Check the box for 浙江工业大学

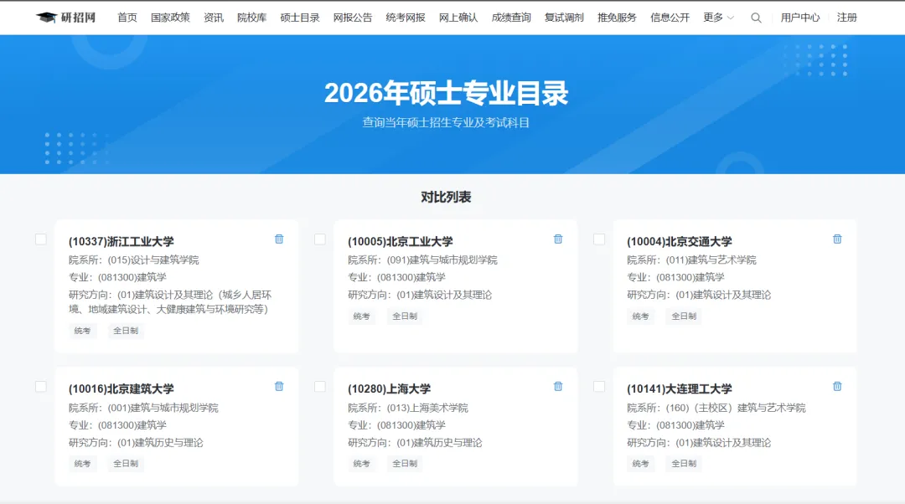(x=41, y=239)
